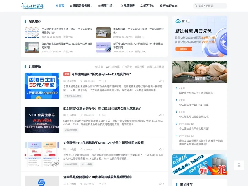The height and width of the screenshot is (186, 248).
Task: Click the 最新问题 banner image
Action: pyautogui.click(x=200, y=72)
